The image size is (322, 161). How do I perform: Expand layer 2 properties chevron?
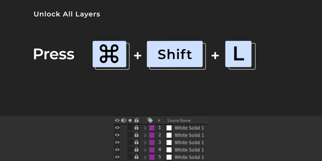[x=145, y=135]
